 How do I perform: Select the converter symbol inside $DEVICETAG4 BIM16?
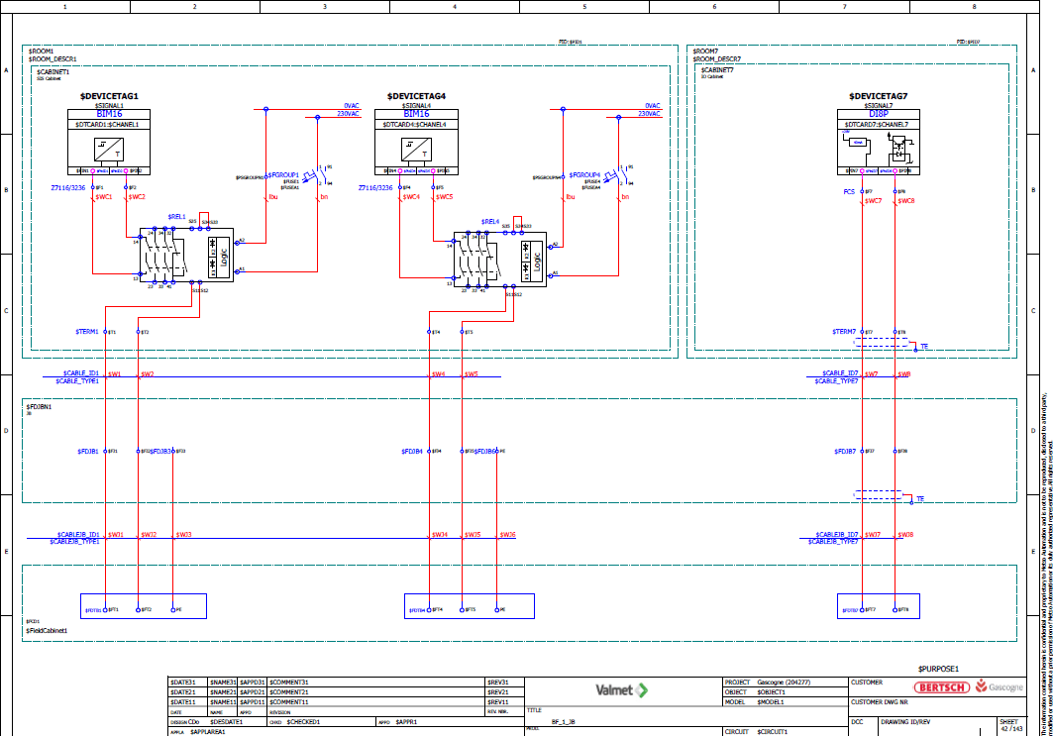[414, 150]
